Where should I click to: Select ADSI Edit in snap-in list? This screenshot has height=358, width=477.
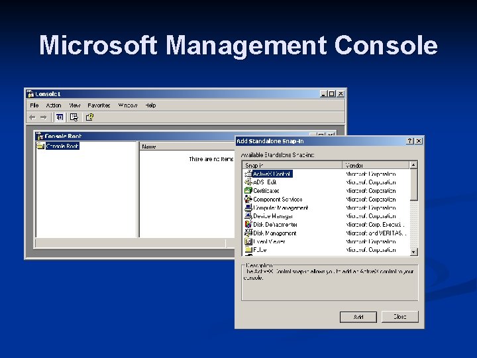coord(264,182)
